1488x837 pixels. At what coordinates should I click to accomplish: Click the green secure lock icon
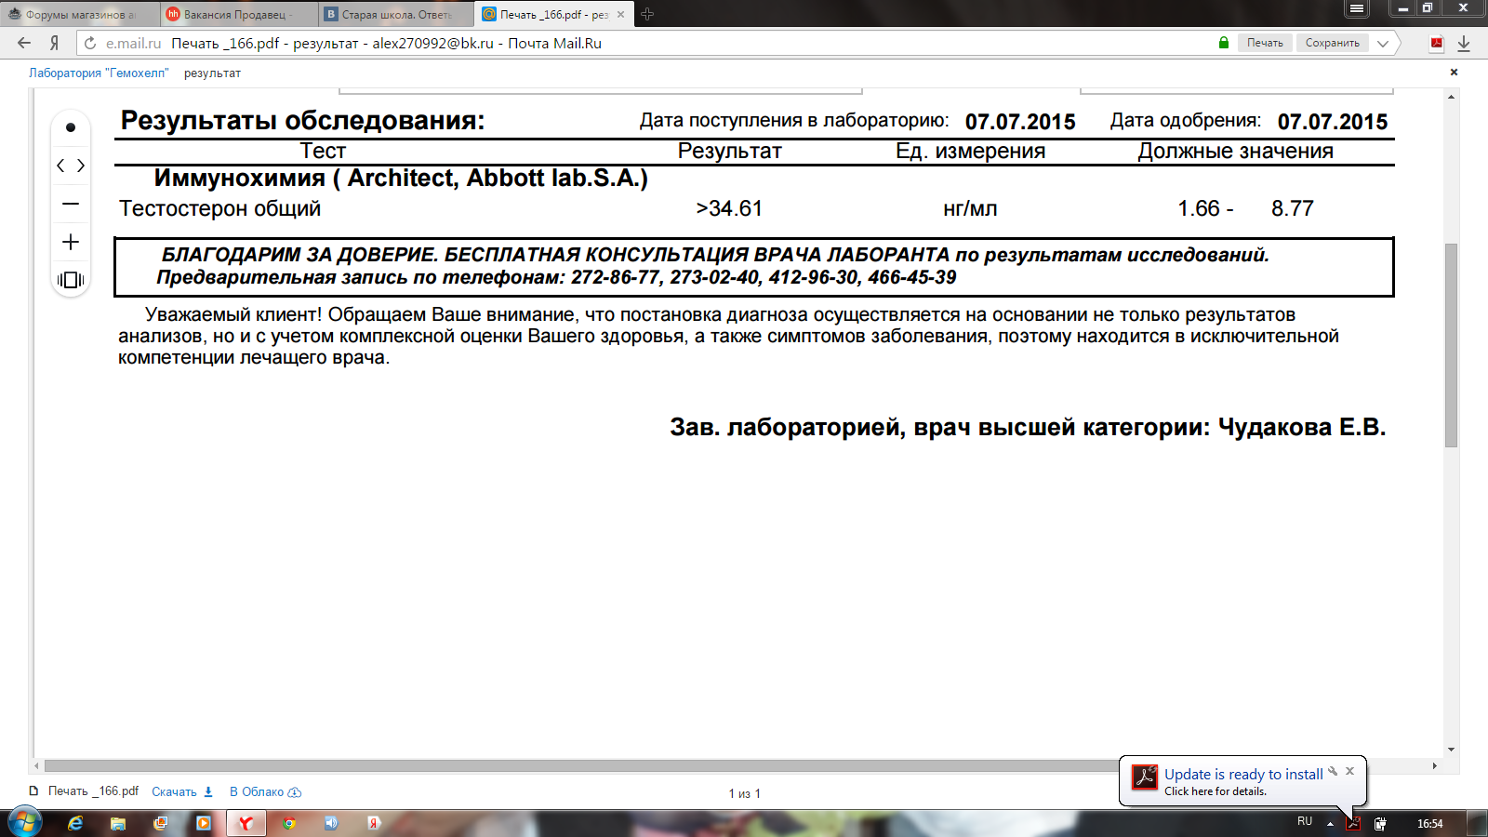coord(1224,43)
